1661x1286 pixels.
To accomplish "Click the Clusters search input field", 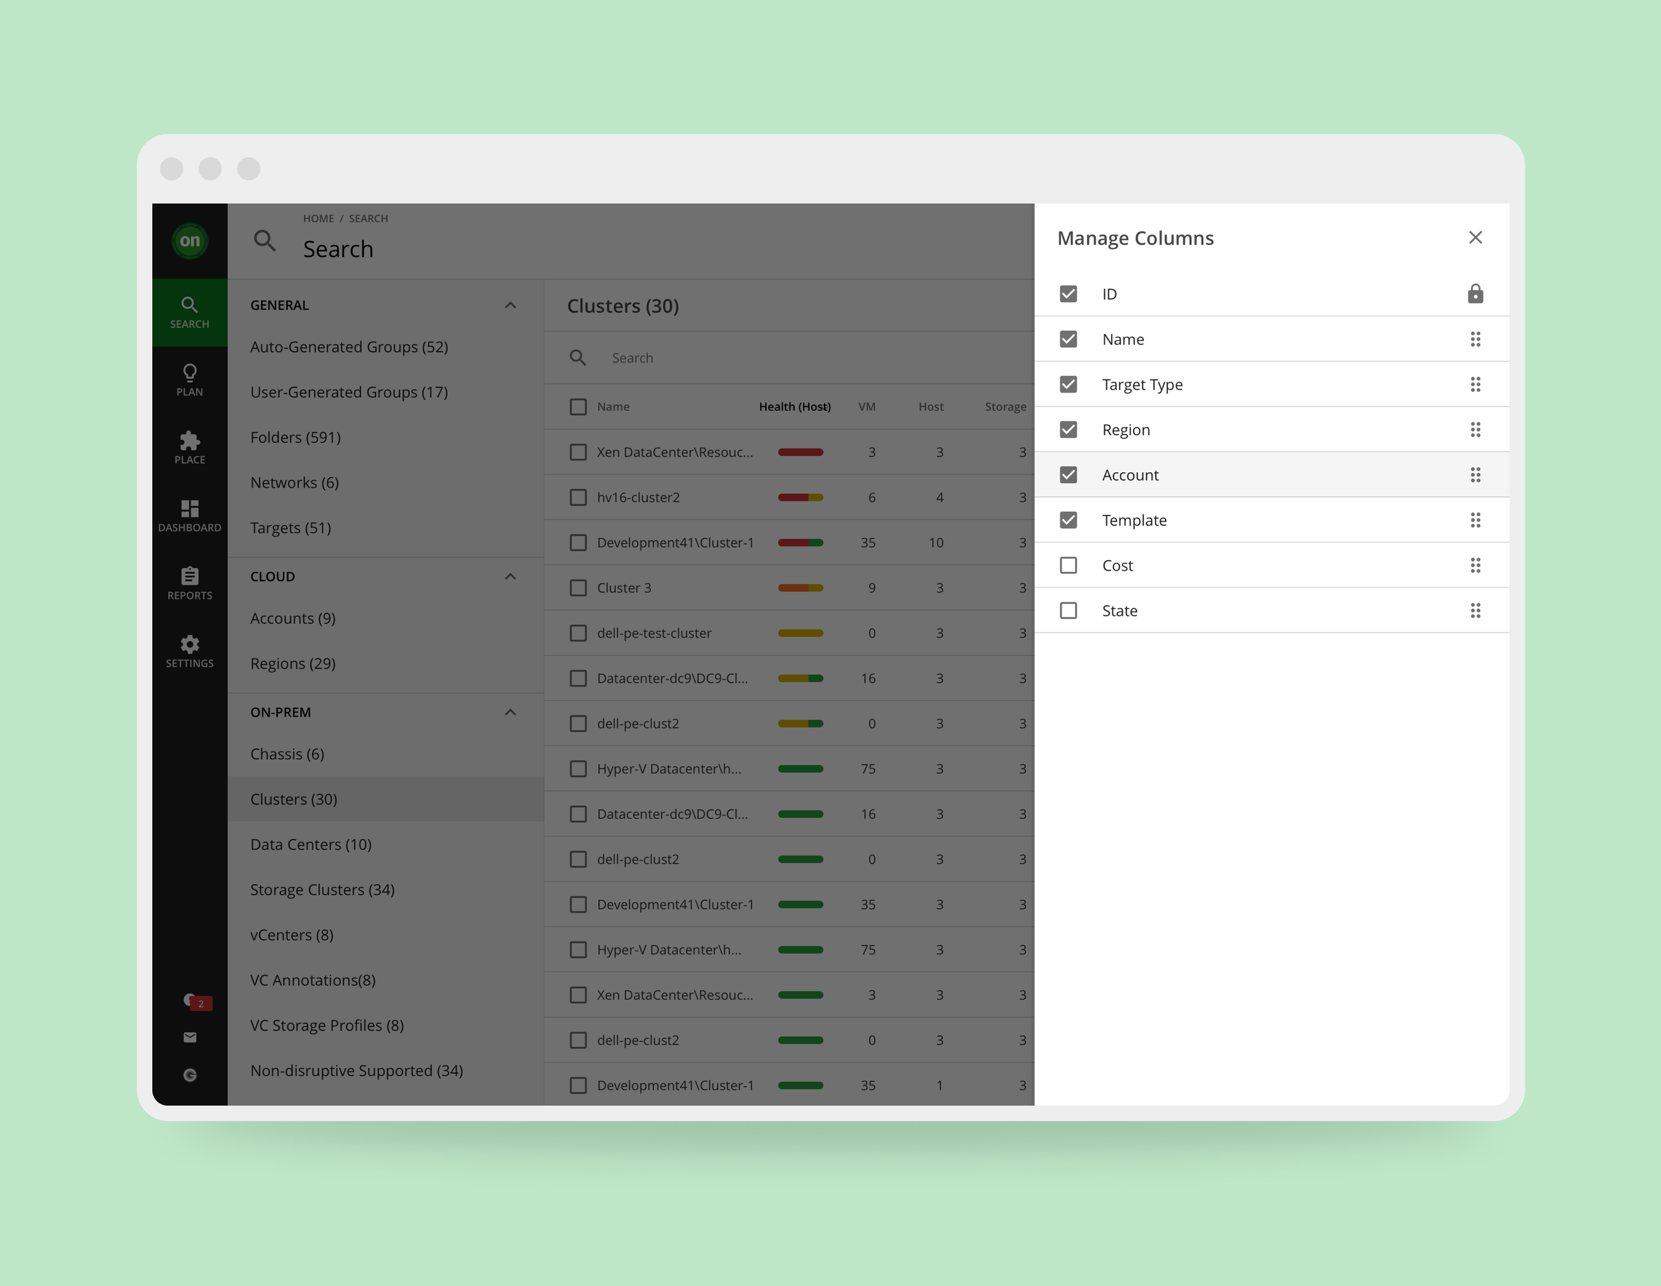I will pos(789,357).
